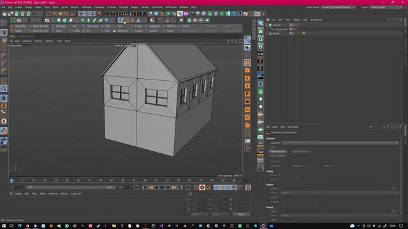Select the Sketch spline tool
Viewport: 408px width, 229px height.
pos(17,31)
